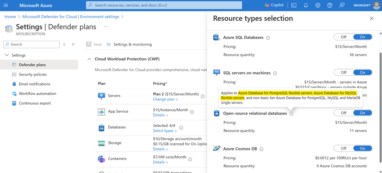The image size is (382, 173).
Task: Click the '11 servers' resource quantity
Action: pyautogui.click(x=358, y=131)
